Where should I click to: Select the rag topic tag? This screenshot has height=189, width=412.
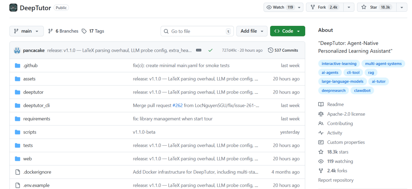pyautogui.click(x=371, y=73)
